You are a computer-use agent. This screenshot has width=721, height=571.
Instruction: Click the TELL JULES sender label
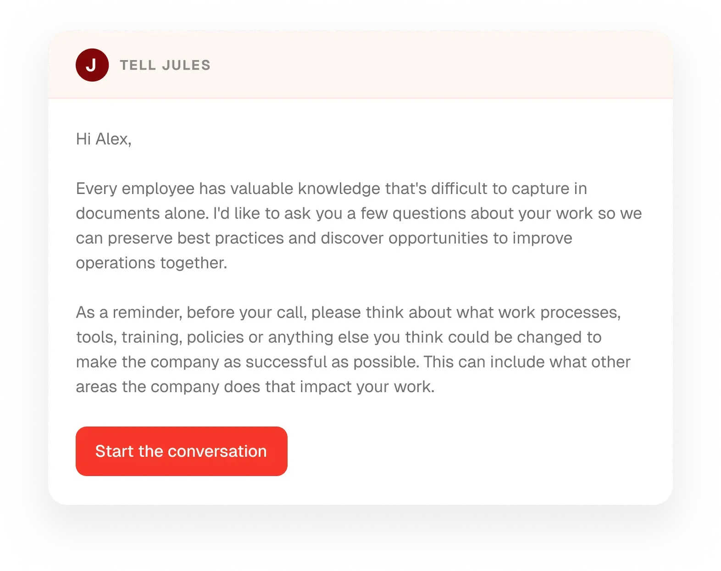pyautogui.click(x=165, y=66)
